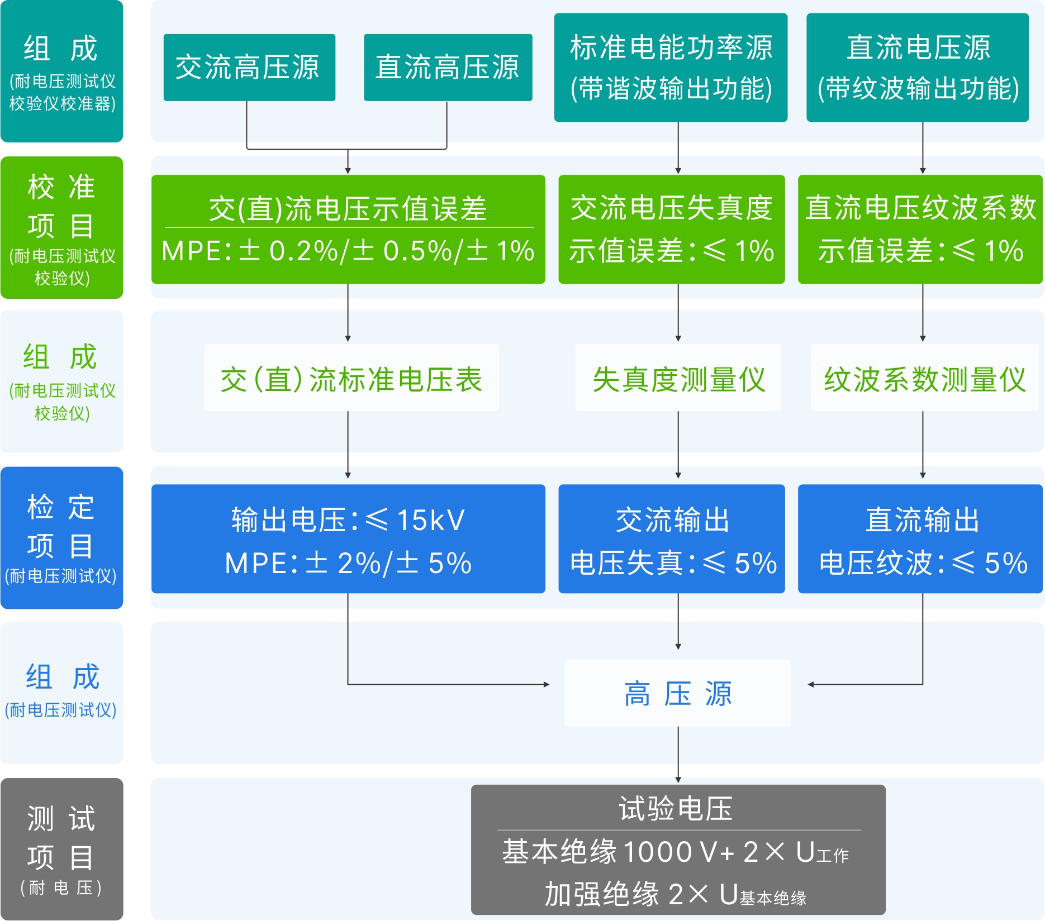This screenshot has width=1045, height=921.
Task: Click the 输出电压≤15kV box
Action: click(348, 539)
